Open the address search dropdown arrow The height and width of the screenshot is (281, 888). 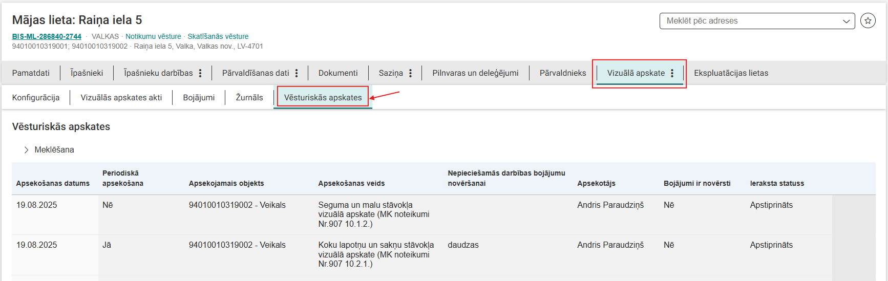pos(846,21)
